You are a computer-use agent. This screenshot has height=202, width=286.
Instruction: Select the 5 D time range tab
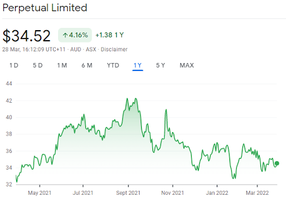(x=38, y=65)
